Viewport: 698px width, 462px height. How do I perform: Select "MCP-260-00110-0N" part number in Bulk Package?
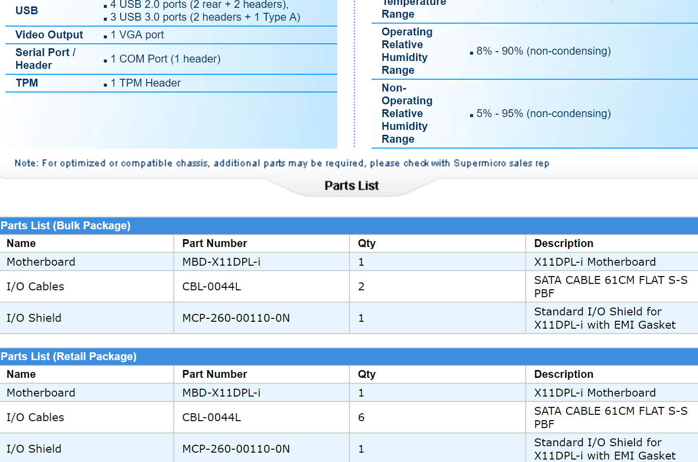[236, 318]
